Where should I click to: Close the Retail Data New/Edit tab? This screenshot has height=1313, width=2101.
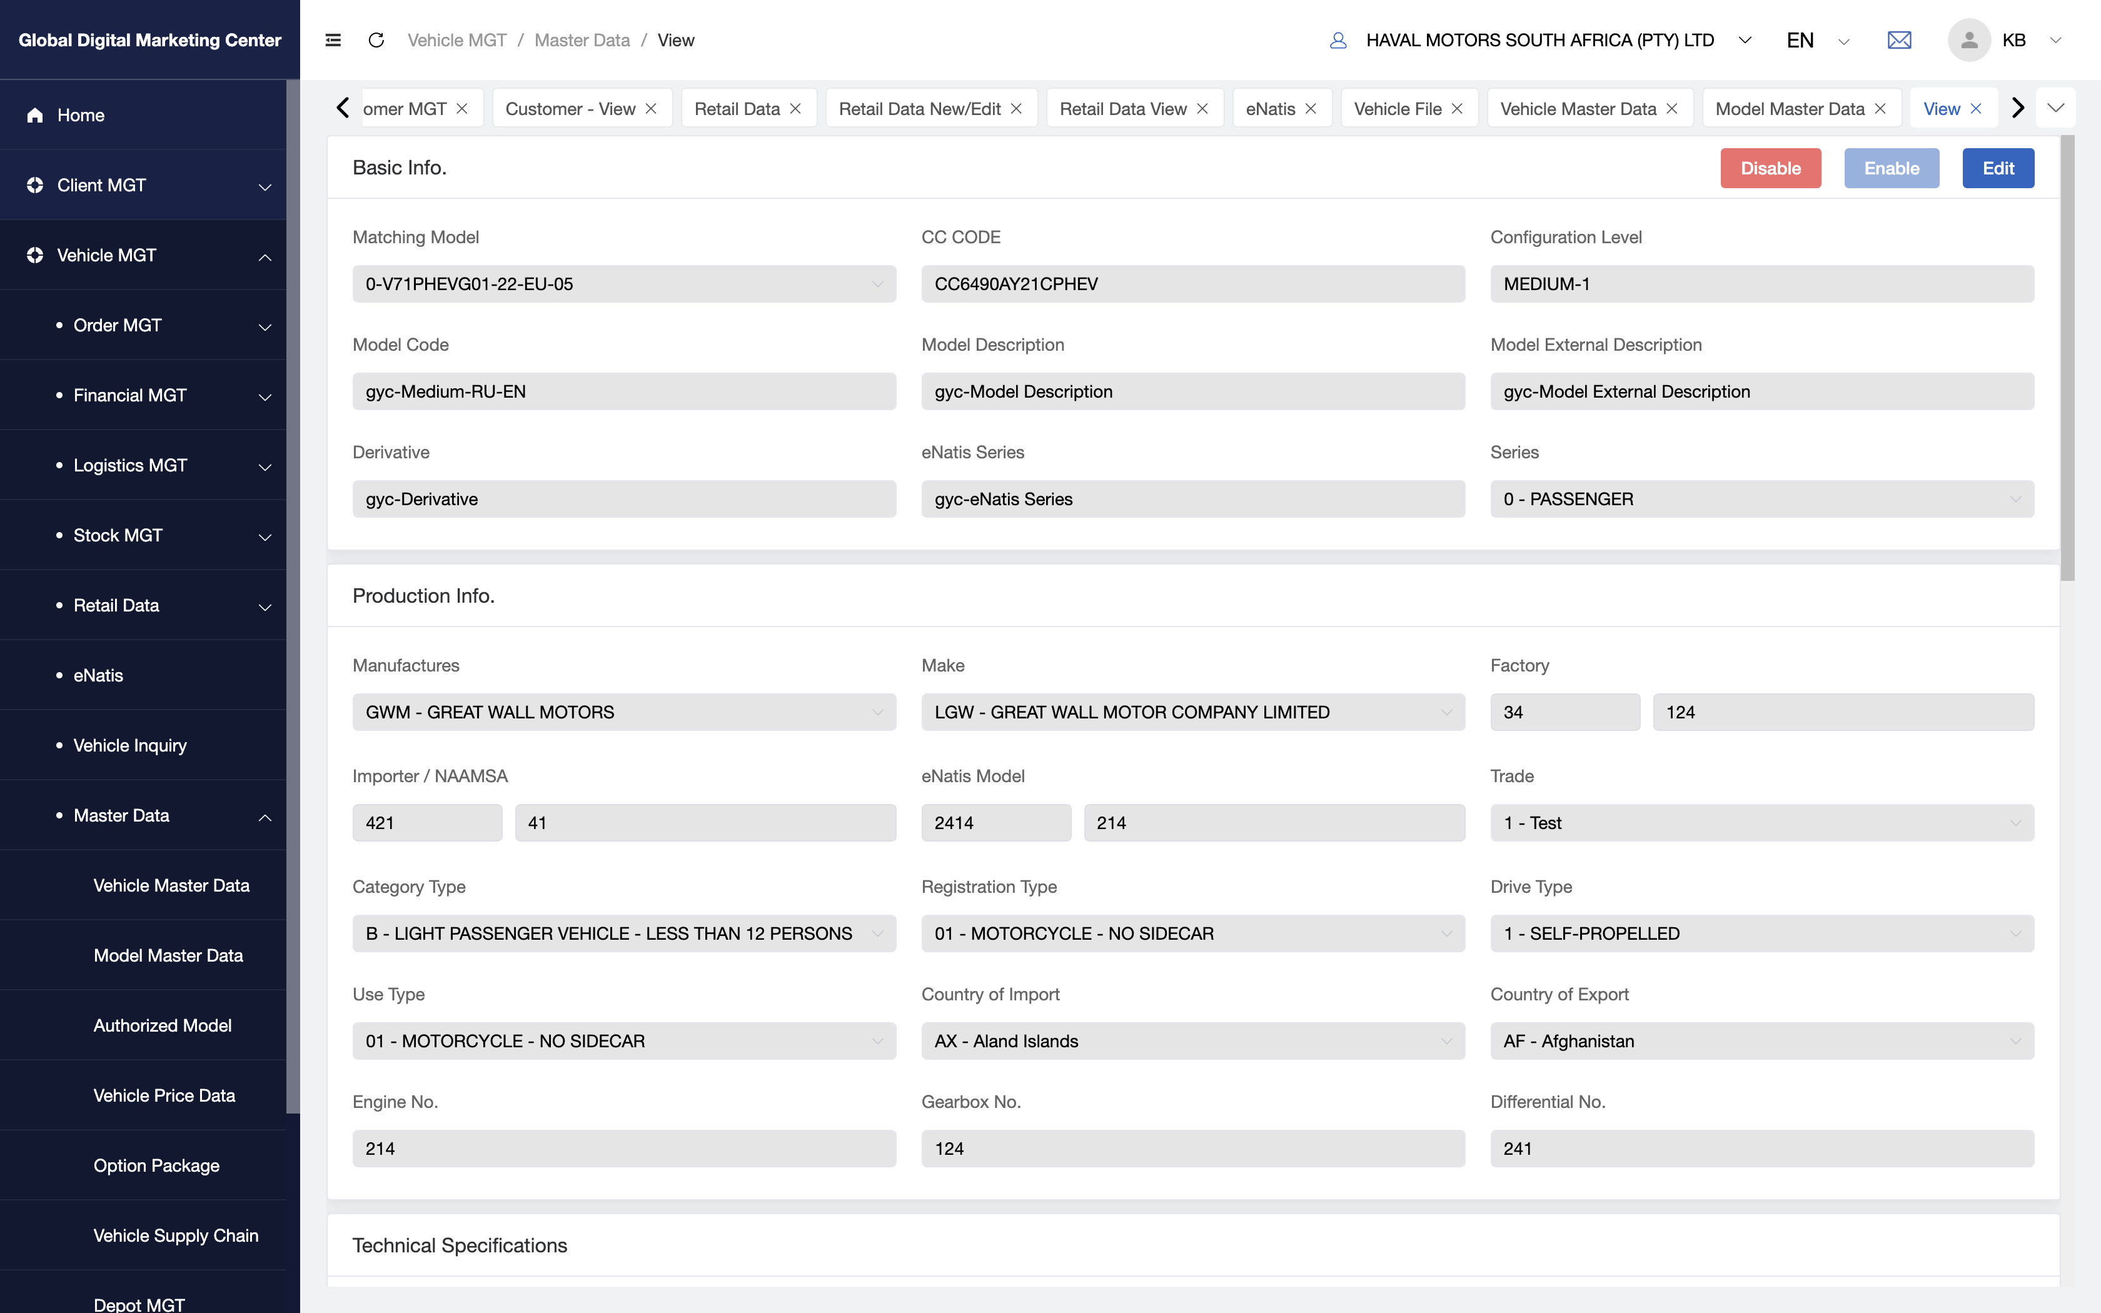1017,109
